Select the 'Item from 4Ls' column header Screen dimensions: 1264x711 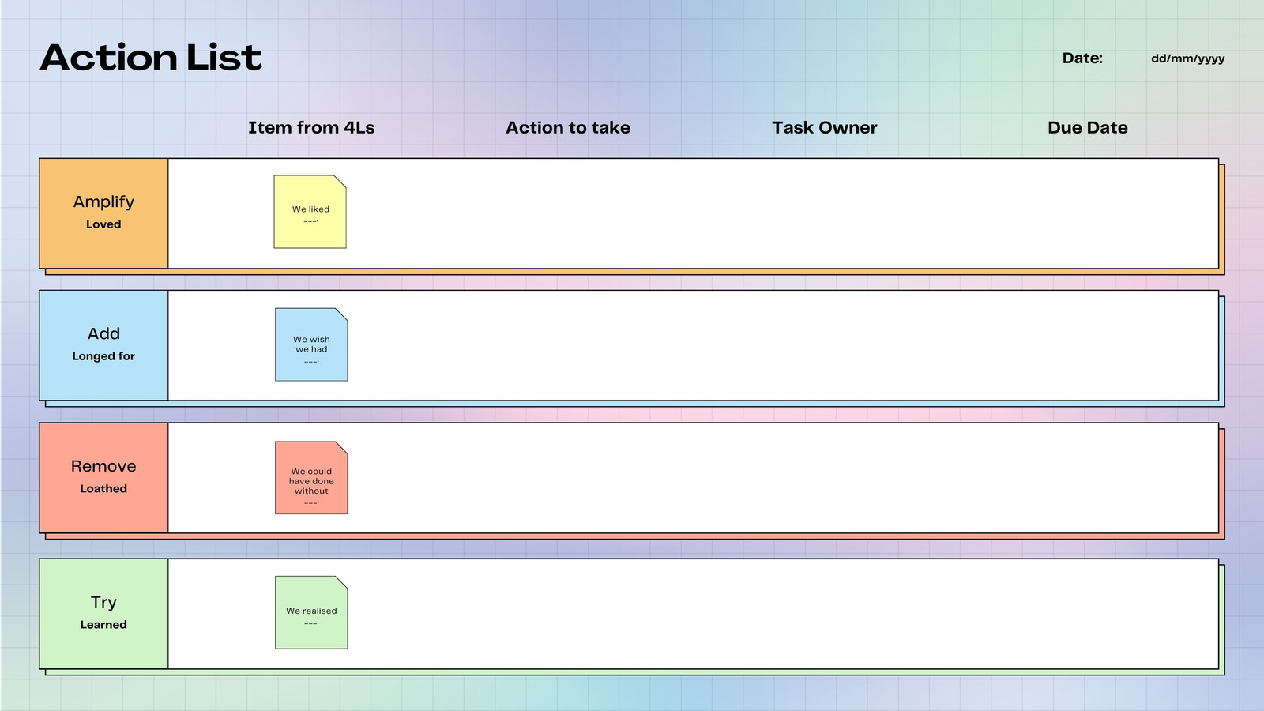coord(311,127)
